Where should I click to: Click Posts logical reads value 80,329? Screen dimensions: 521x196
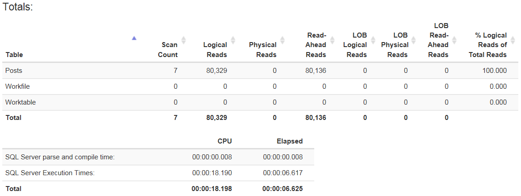point(216,71)
